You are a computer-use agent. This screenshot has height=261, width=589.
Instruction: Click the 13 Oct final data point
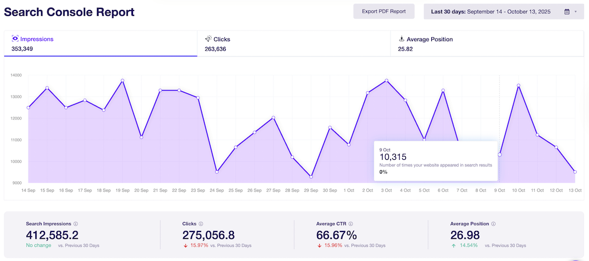575,172
